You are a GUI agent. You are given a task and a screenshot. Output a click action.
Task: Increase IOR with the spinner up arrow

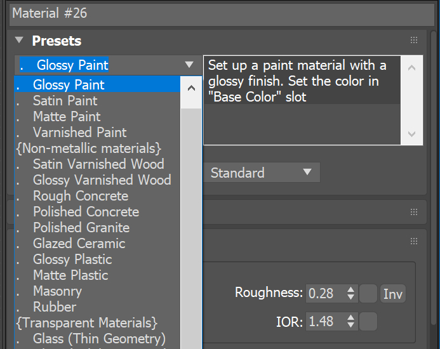pyautogui.click(x=350, y=317)
